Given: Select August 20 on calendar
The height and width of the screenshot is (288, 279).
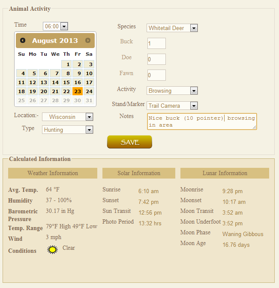Looking at the screenshot, I should coord(44,91).
